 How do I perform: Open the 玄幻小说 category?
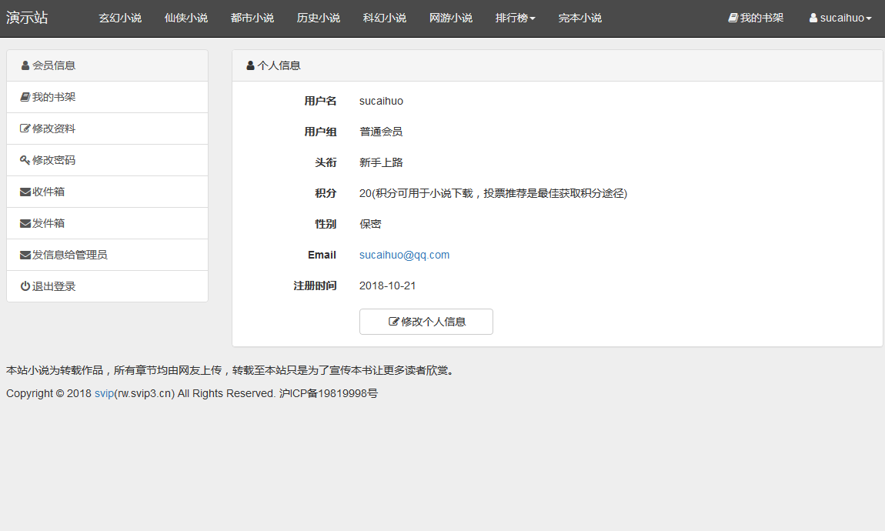coord(120,18)
